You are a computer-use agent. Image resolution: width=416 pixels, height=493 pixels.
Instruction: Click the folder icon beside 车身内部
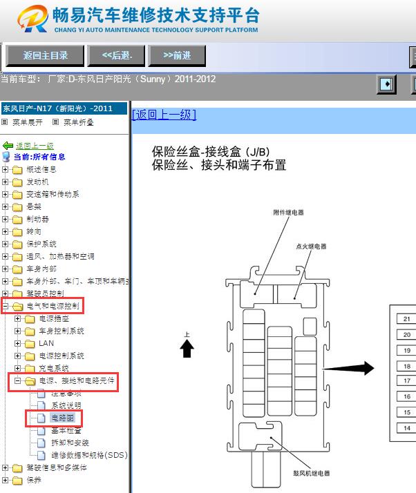click(17, 269)
